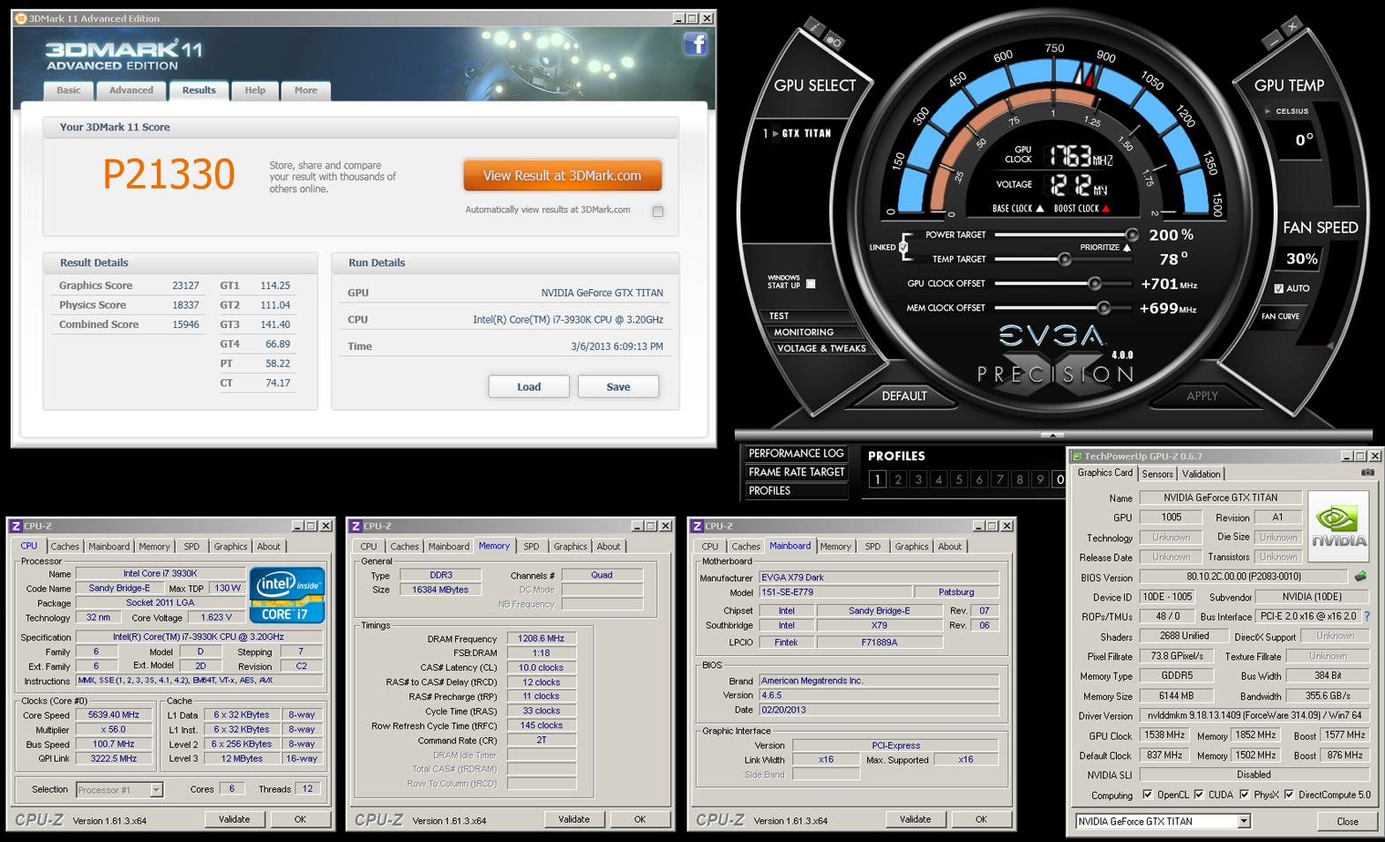1385x842 pixels.
Task: Uncheck the Linked targets checkbox
Action: tap(903, 247)
